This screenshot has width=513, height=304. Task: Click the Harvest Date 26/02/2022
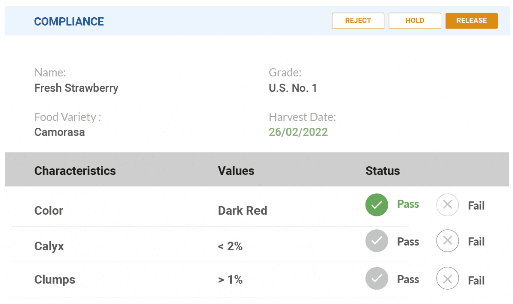click(x=298, y=132)
